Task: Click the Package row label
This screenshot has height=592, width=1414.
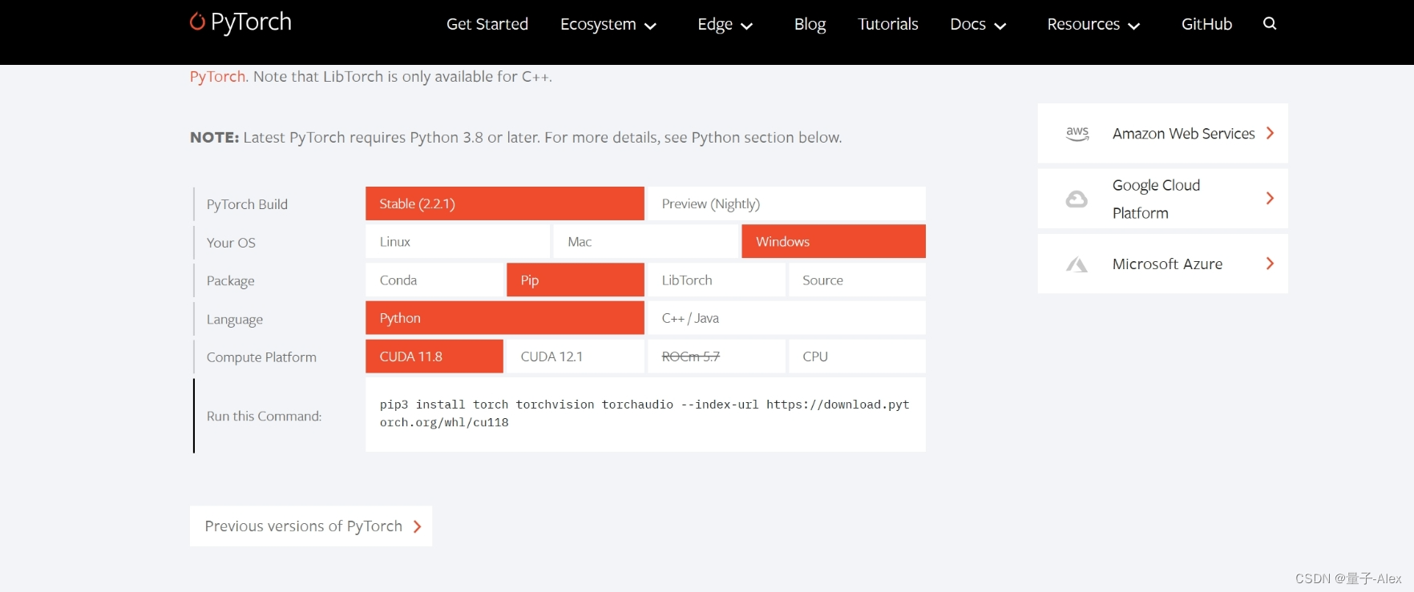Action: (231, 281)
